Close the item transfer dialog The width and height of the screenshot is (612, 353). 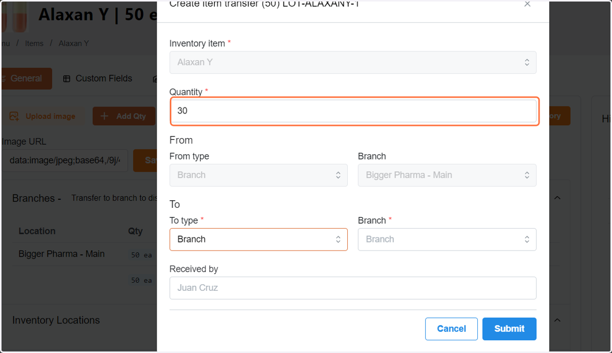click(x=527, y=4)
